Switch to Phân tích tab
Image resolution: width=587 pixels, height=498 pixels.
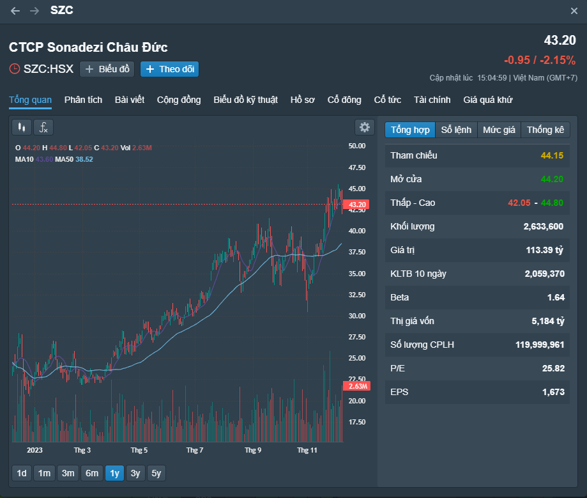point(83,100)
